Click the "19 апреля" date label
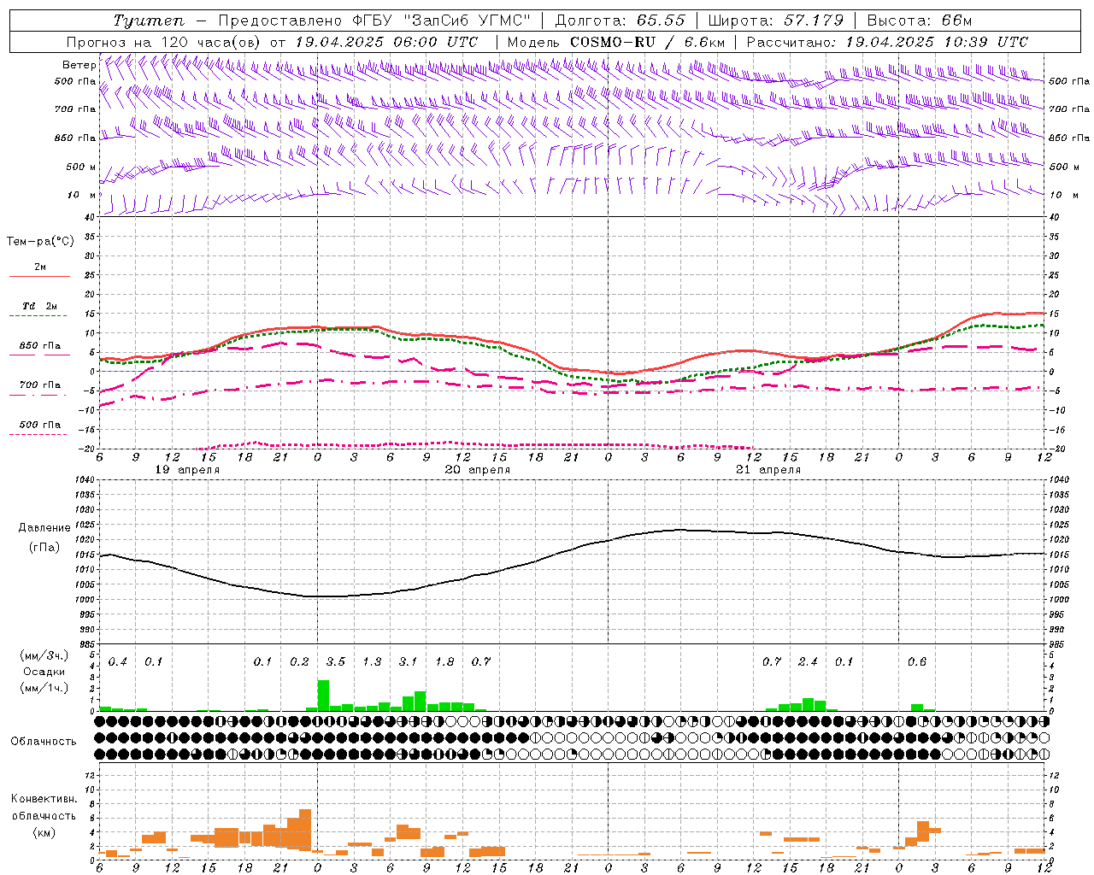Viewport: 1094px width, 875px height. click(x=187, y=470)
